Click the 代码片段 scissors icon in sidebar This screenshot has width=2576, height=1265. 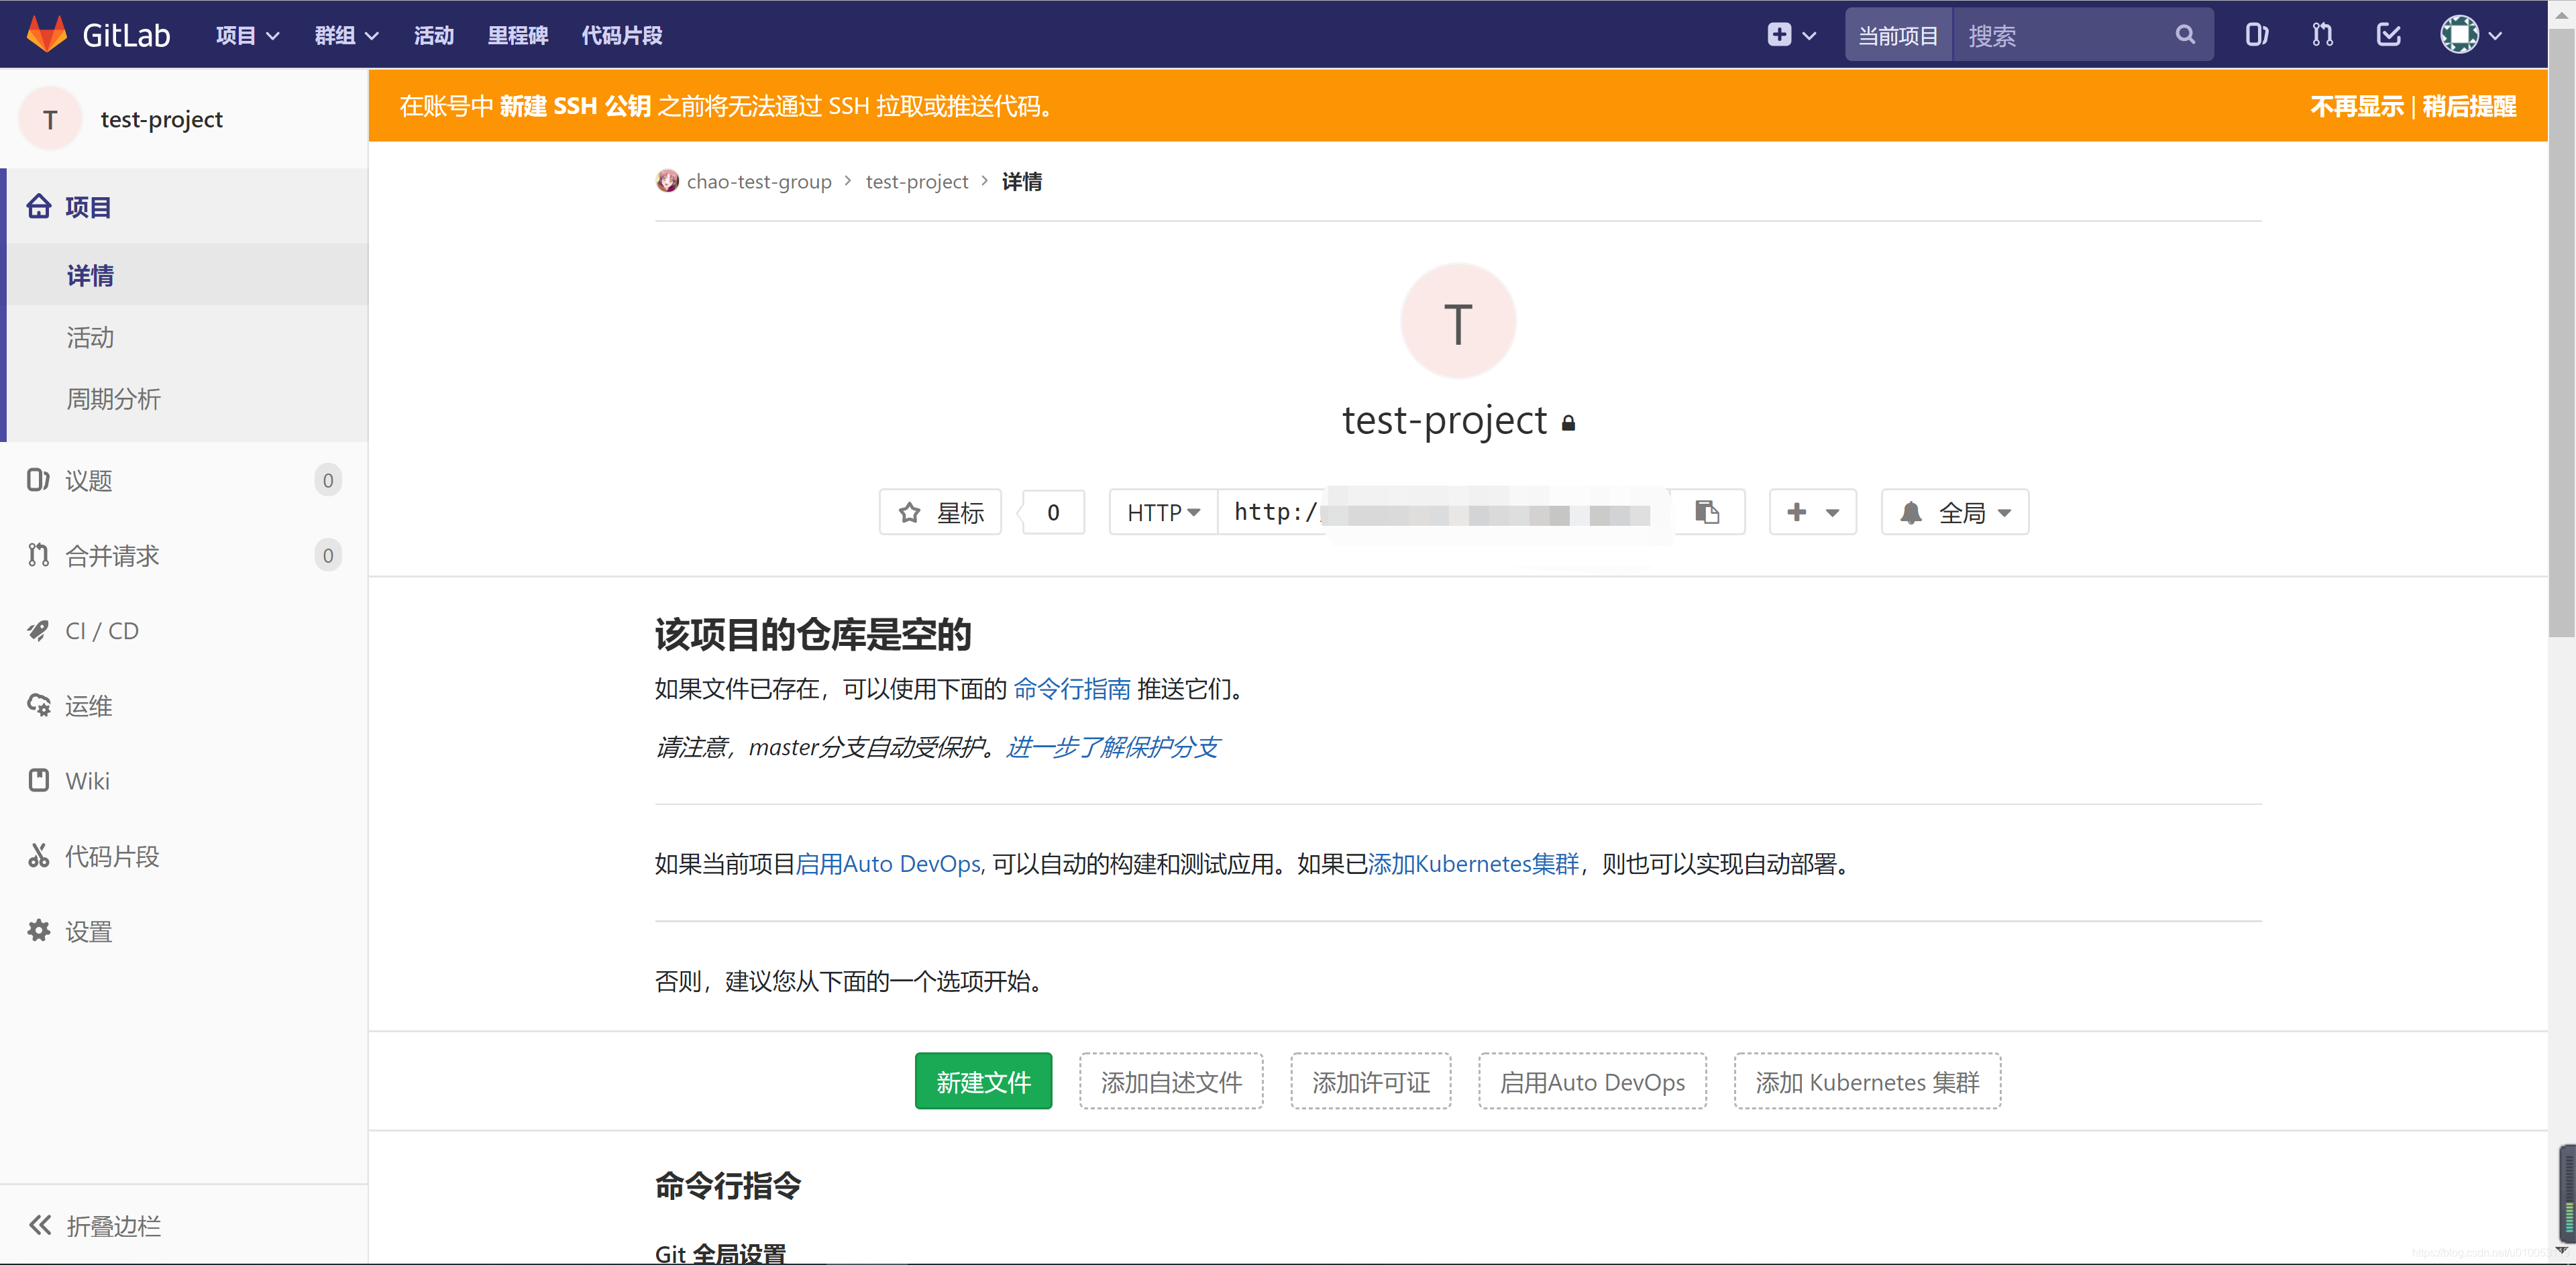(38, 856)
